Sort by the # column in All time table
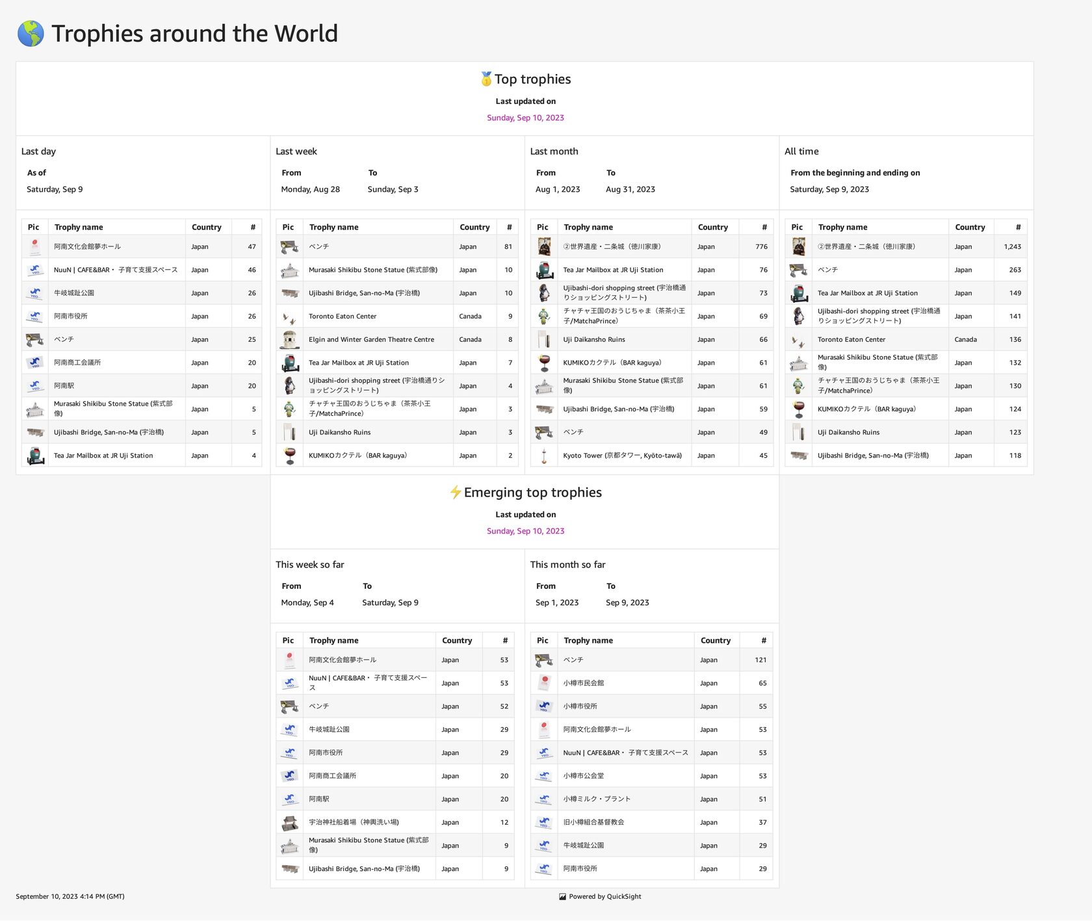The image size is (1092, 921). point(1017,227)
